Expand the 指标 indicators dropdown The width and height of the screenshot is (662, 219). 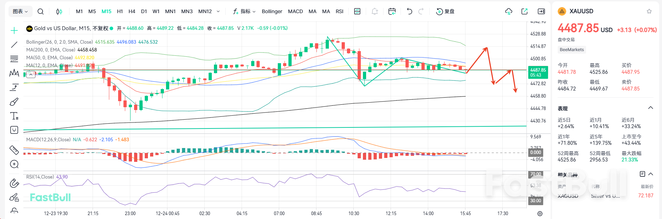click(244, 11)
